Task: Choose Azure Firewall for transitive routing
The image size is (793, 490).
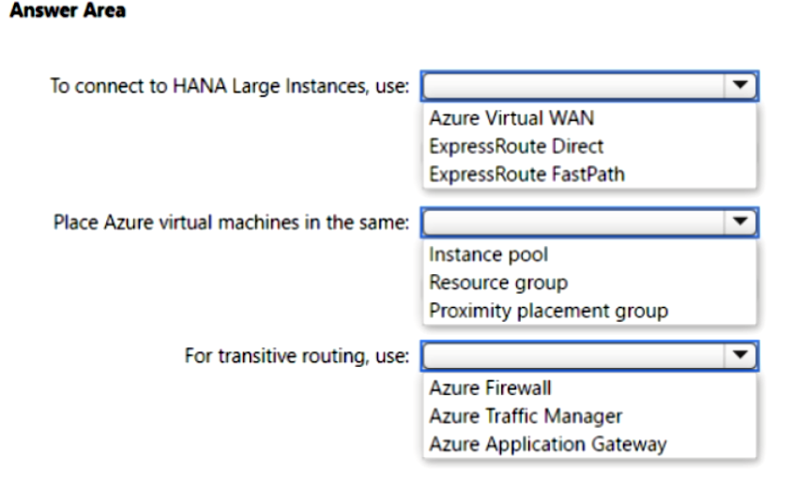Action: tap(490, 388)
